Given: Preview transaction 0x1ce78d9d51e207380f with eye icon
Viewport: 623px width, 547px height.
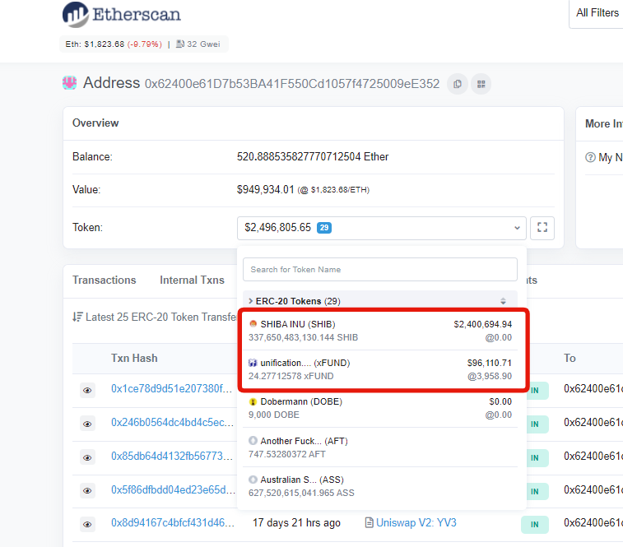Looking at the screenshot, I should 87,391.
